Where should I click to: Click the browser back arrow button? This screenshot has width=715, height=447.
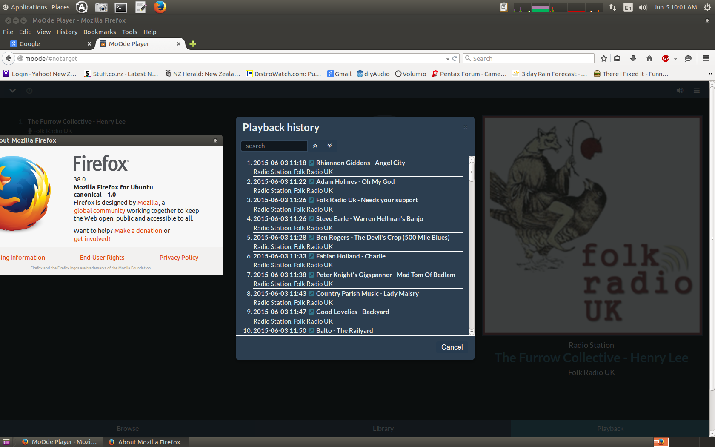(x=9, y=58)
